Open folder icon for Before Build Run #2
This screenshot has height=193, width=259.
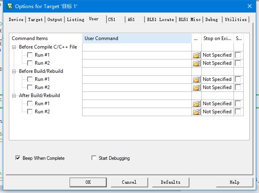click(x=196, y=87)
